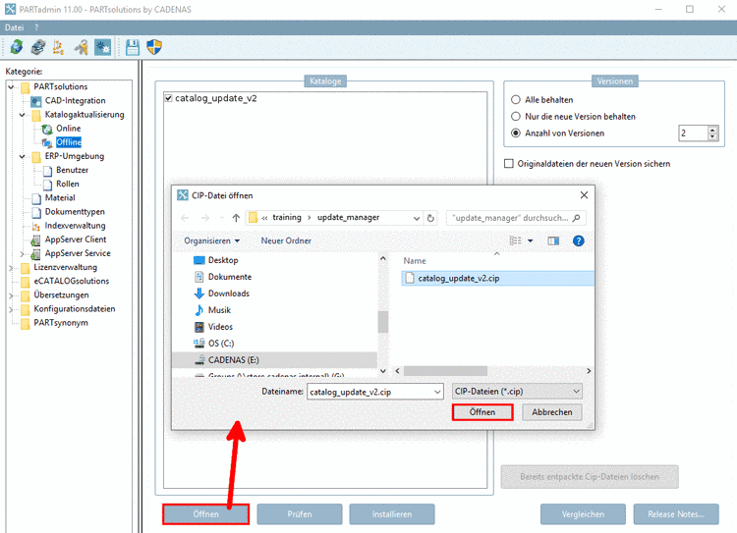Open the Datei menu
This screenshot has width=737, height=533.
click(14, 27)
